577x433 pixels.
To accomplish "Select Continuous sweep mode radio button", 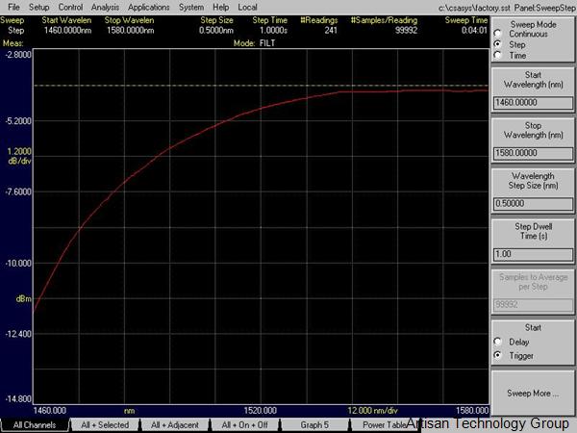I will [x=497, y=34].
